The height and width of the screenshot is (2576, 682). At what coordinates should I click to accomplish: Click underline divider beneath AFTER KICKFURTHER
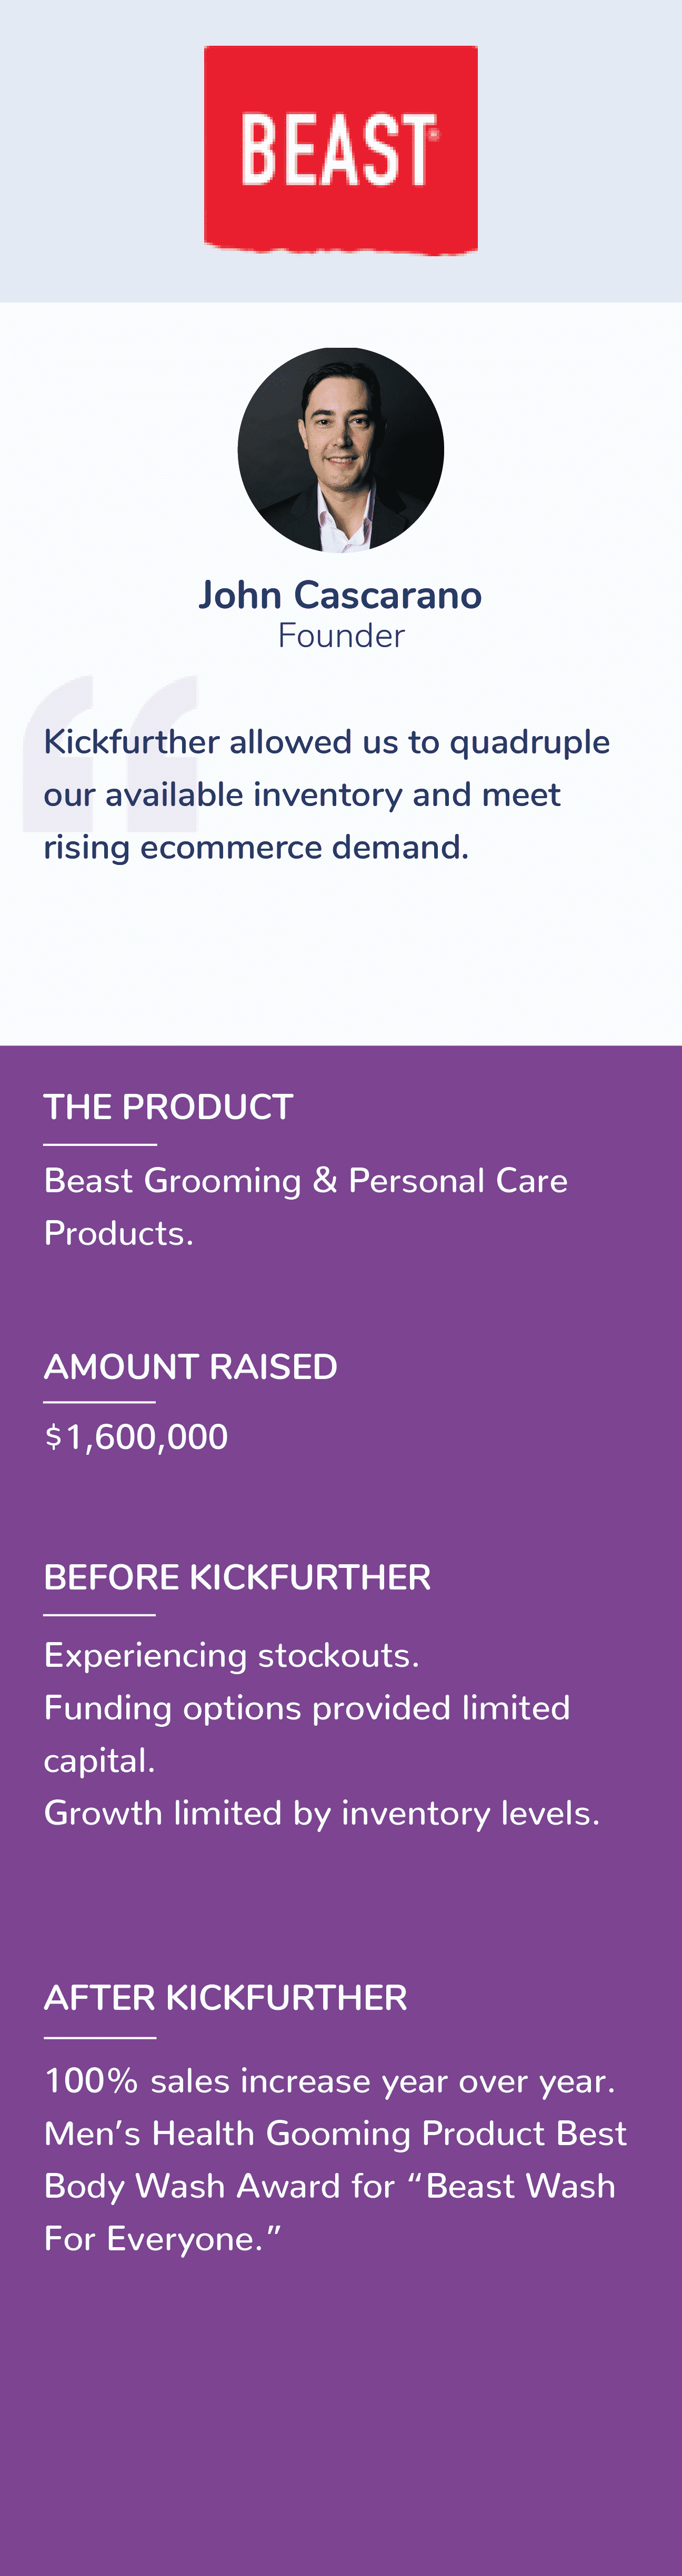click(100, 2037)
